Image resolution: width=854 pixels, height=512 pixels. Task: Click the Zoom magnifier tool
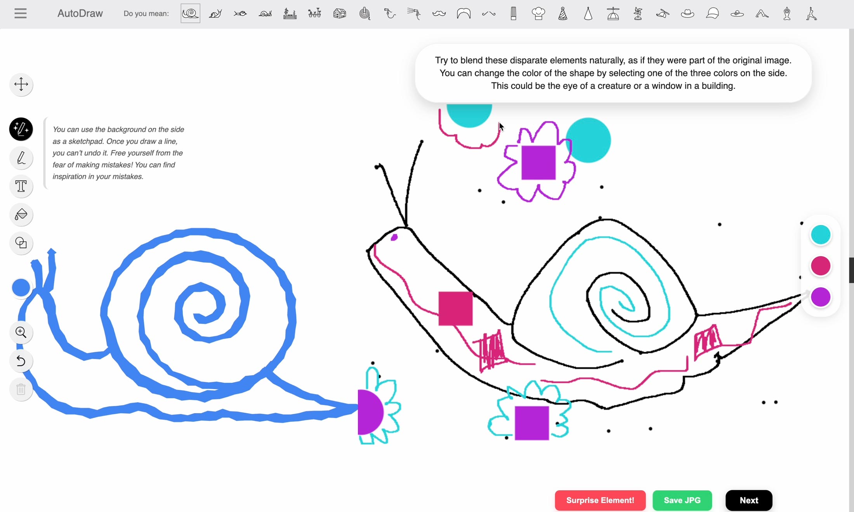pos(21,332)
